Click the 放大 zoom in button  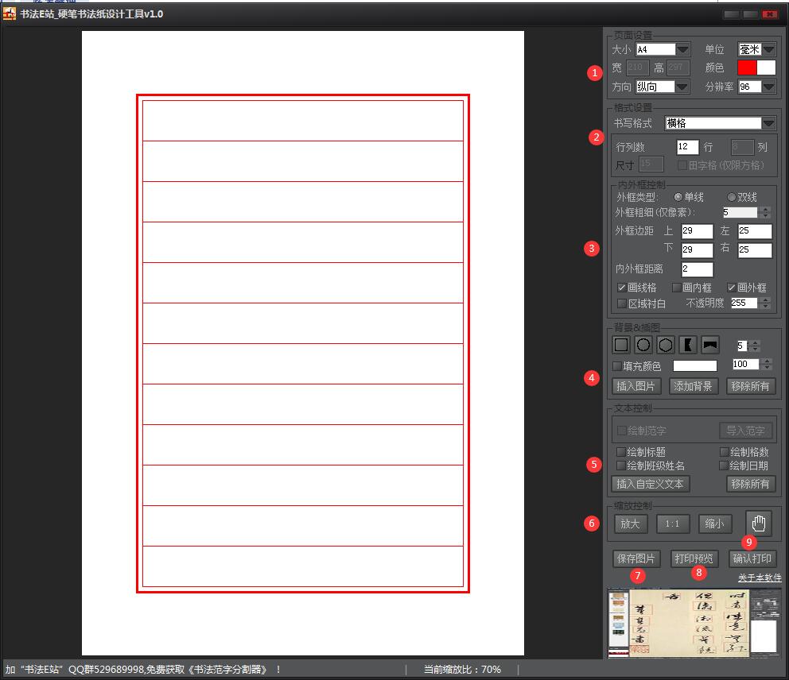tap(631, 524)
